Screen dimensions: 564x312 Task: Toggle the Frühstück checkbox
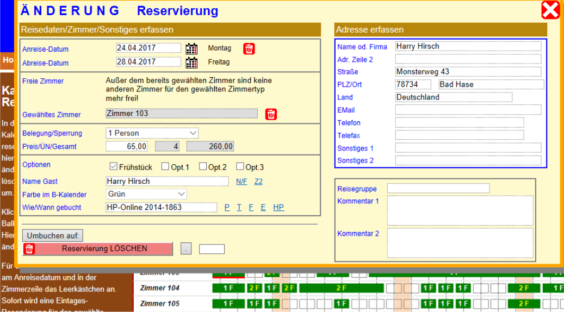point(113,166)
